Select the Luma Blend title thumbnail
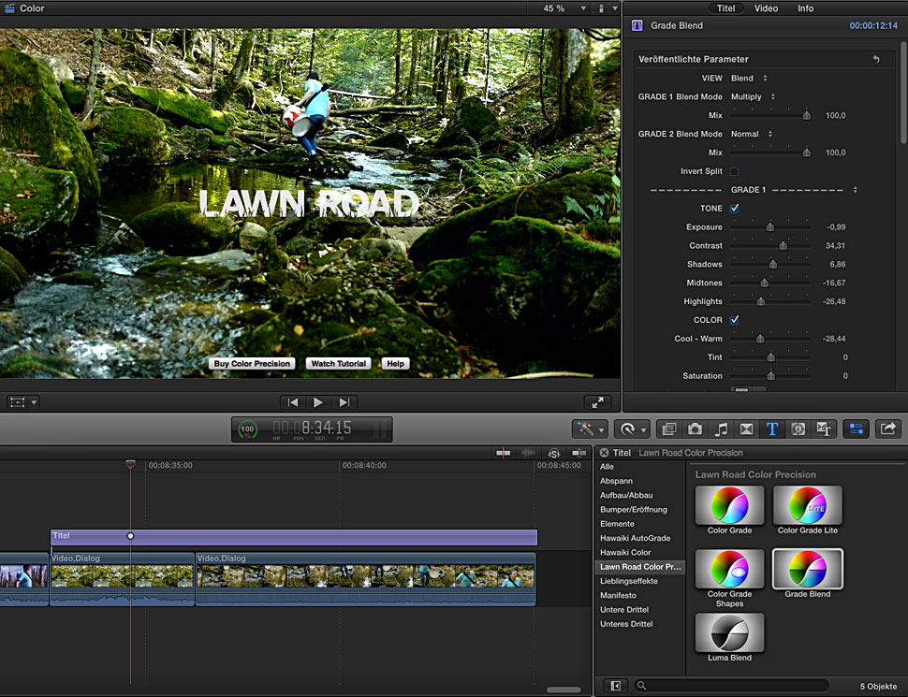The width and height of the screenshot is (908, 697). 729,633
